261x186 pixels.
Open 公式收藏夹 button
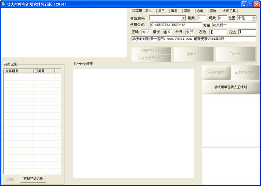[216, 72]
